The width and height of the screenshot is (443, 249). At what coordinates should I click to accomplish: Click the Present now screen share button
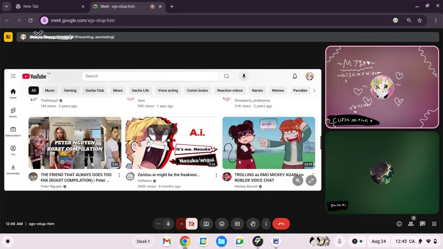coord(206,224)
